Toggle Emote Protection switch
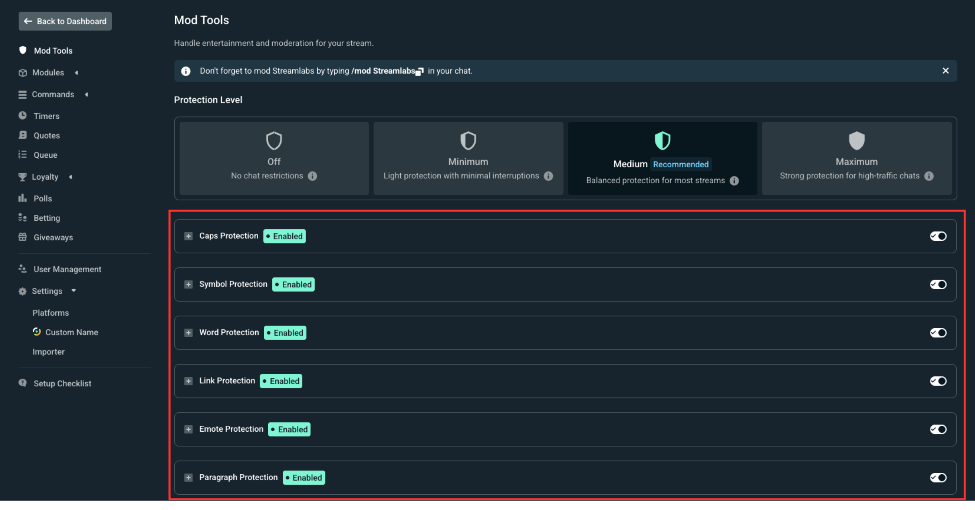The image size is (975, 510). point(938,429)
